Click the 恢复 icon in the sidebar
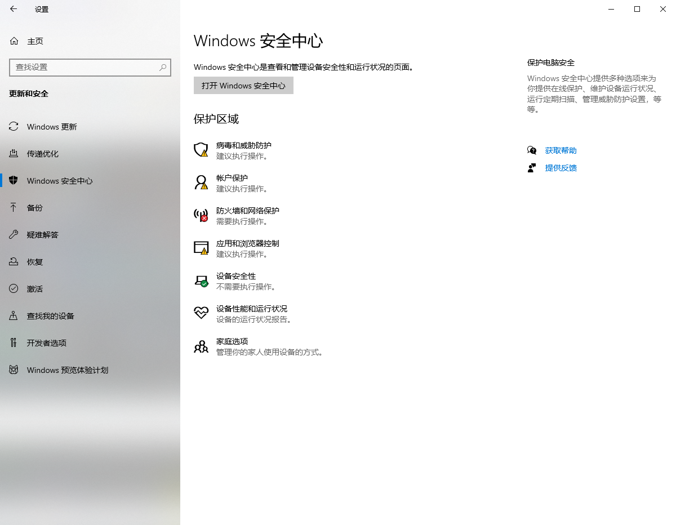The width and height of the screenshot is (676, 525). (14, 262)
